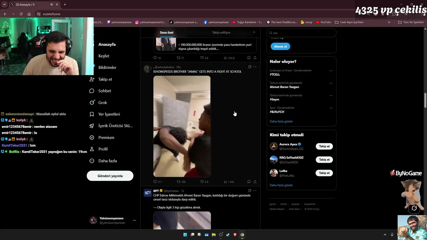Go to Anasayfa in the sidebar

(x=107, y=44)
